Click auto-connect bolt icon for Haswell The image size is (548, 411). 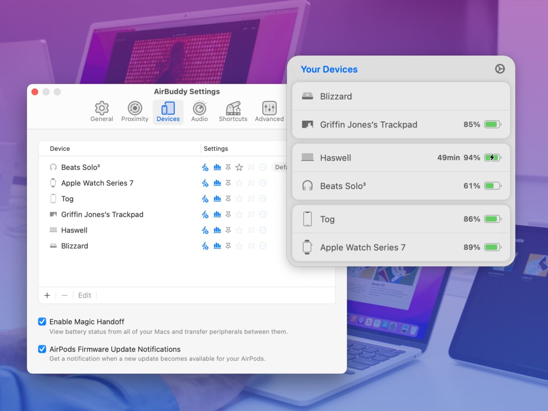(x=205, y=230)
